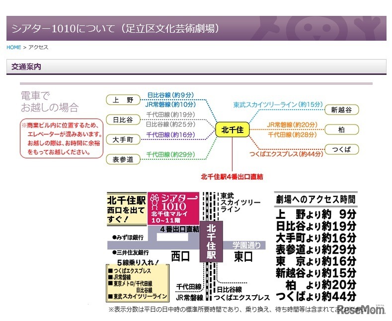Click the yellow 北千住 station box

coord(233,129)
